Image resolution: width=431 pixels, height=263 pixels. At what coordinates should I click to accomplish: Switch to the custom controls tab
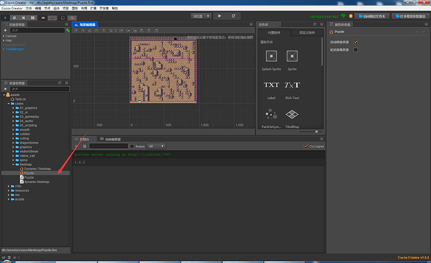[x=305, y=31]
